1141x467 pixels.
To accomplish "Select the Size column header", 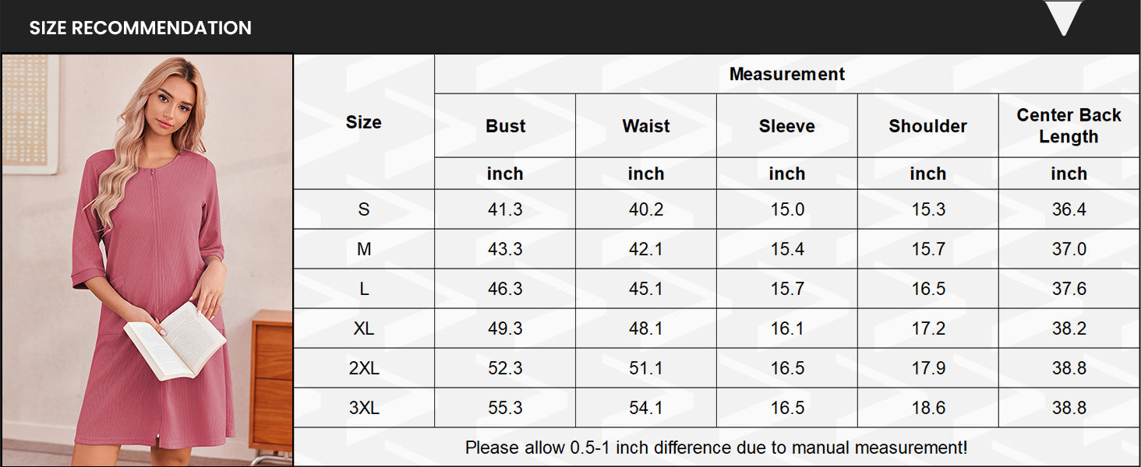I will 363,122.
